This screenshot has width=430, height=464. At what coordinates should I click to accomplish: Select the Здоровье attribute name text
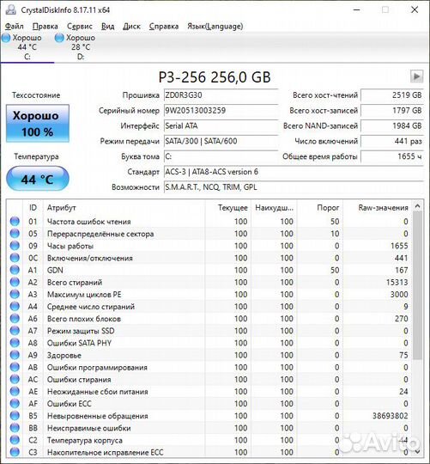tap(64, 355)
